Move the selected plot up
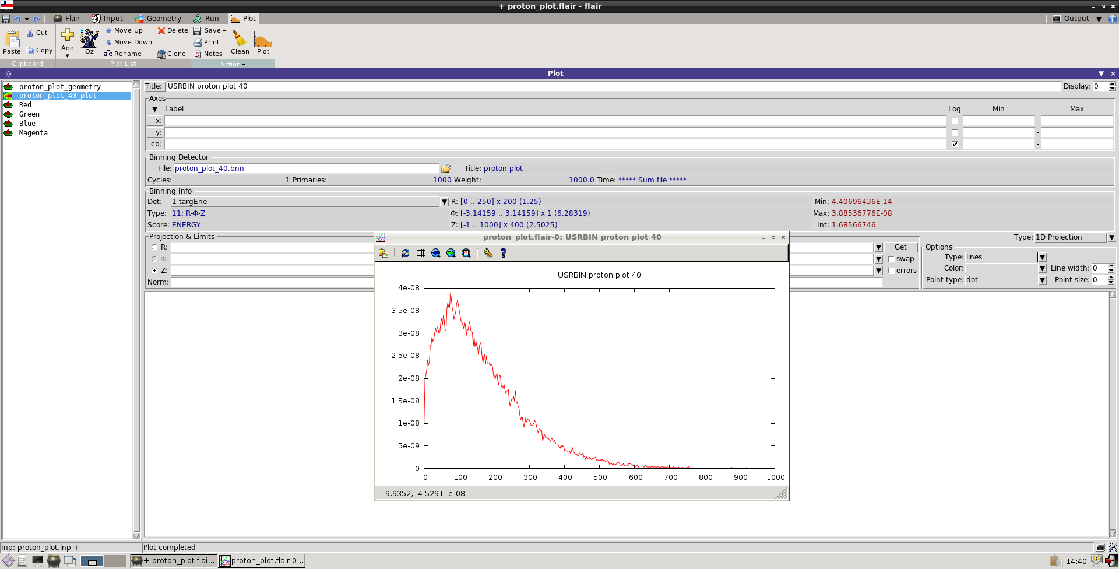Image resolution: width=1119 pixels, height=569 pixels. coord(124,30)
